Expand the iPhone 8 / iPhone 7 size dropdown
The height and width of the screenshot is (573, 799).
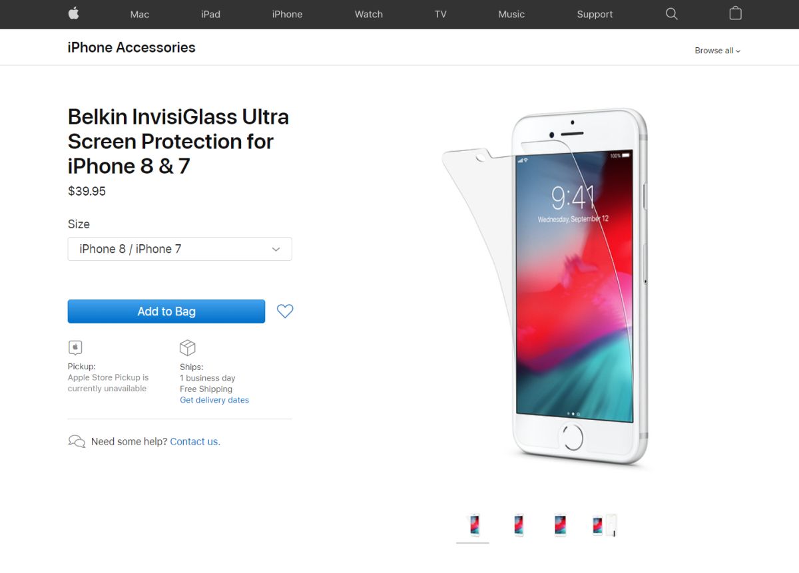pos(180,249)
